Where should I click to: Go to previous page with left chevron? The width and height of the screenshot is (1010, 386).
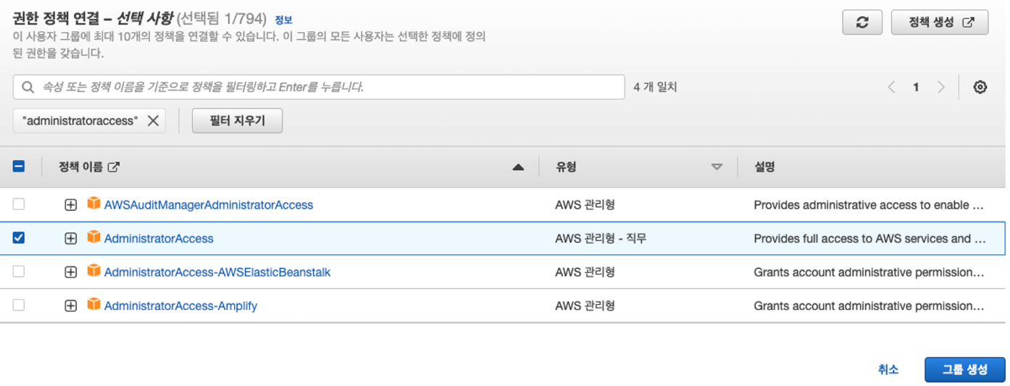tap(891, 87)
